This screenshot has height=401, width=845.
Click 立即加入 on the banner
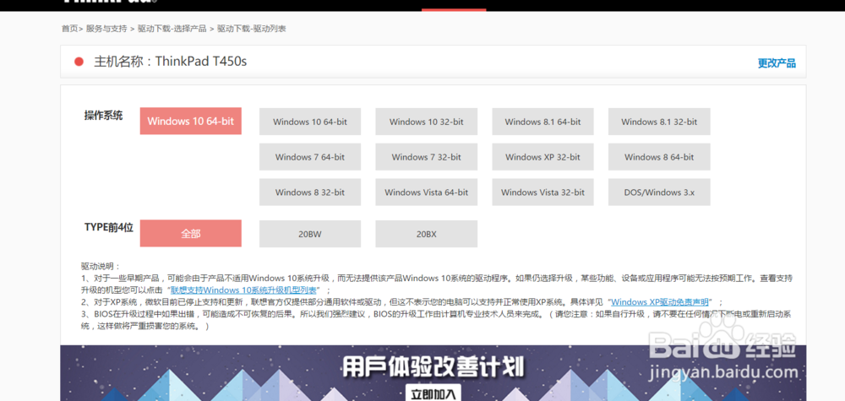433,393
